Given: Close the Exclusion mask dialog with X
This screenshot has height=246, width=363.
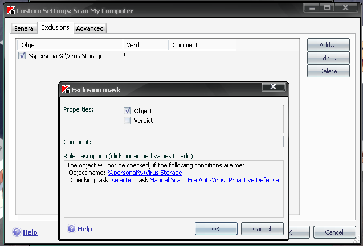Looking at the screenshot, I should (273, 87).
